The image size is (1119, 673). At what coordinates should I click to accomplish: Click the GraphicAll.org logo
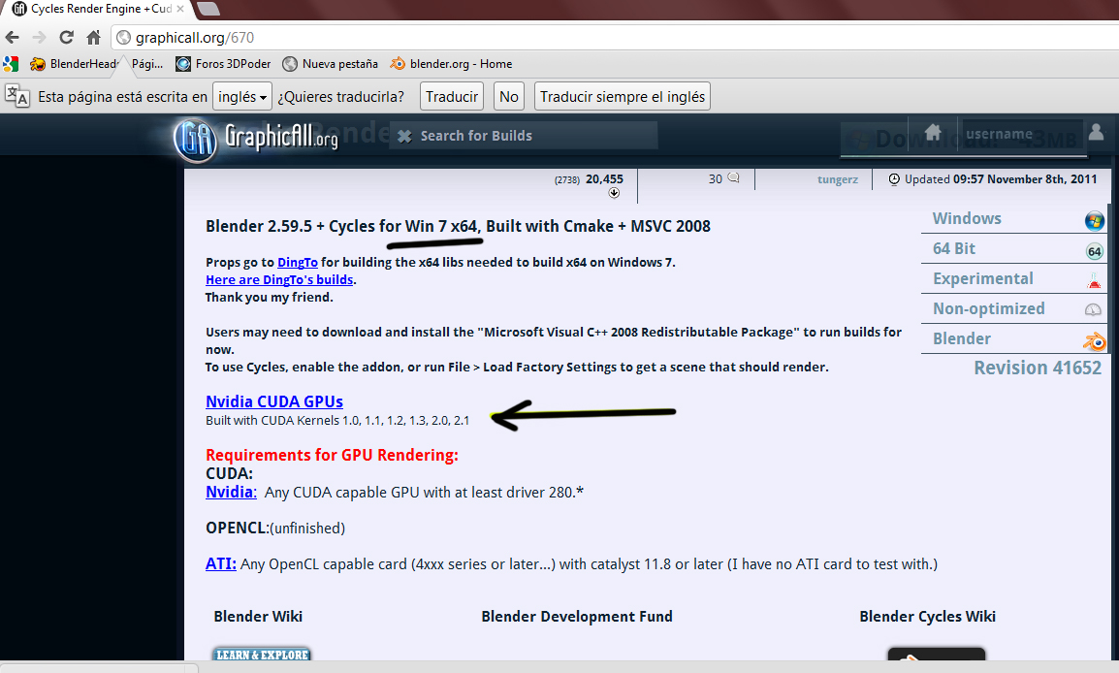tap(255, 139)
